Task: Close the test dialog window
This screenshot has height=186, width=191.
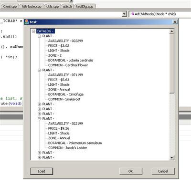Action: tap(175, 22)
